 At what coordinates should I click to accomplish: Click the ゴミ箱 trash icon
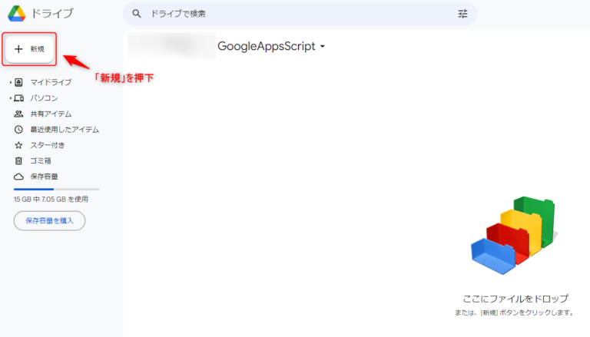coord(19,160)
